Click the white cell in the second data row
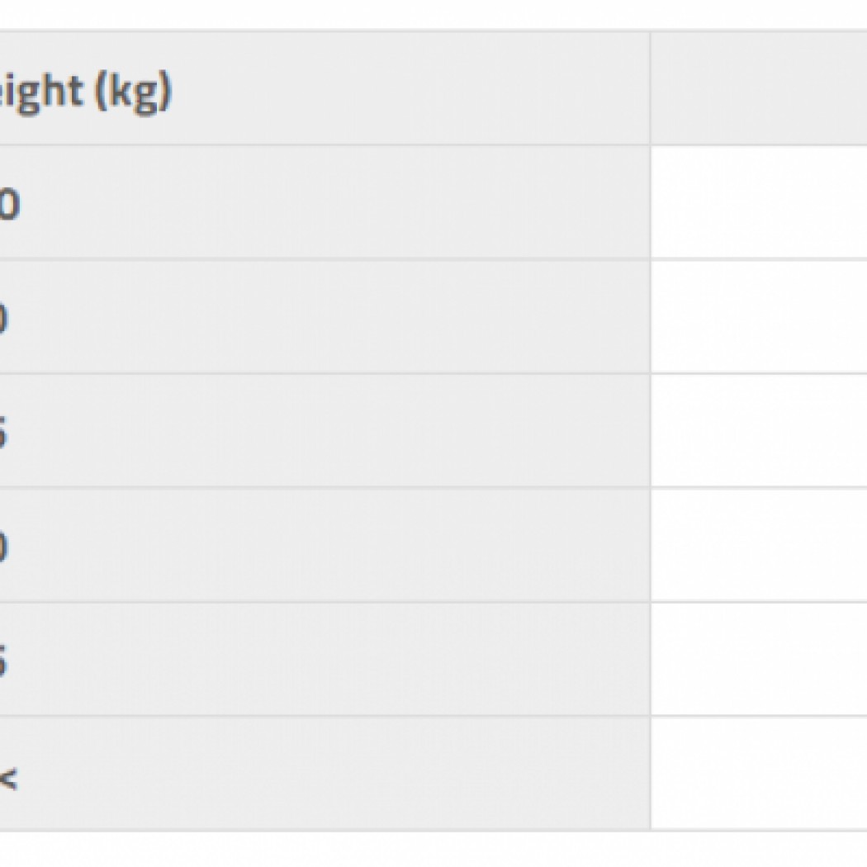 coord(758,316)
